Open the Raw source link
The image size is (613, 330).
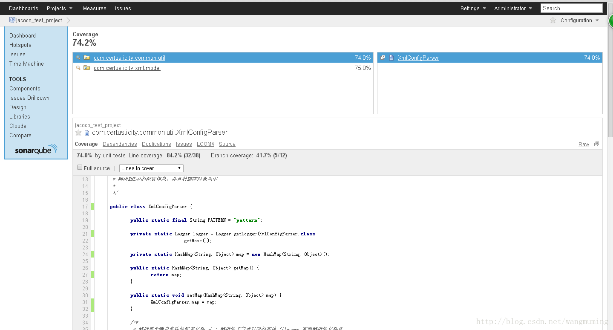click(584, 145)
